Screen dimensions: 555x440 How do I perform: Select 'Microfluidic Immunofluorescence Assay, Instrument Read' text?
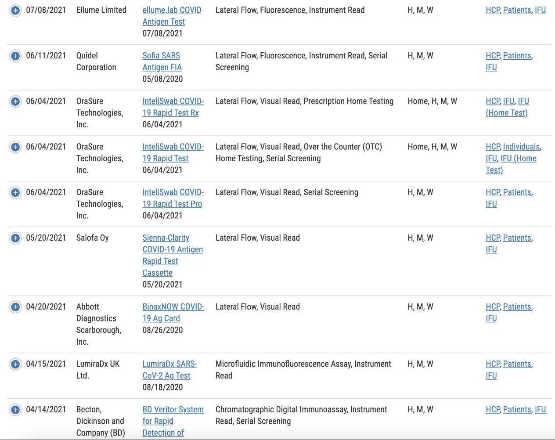pyautogui.click(x=303, y=370)
